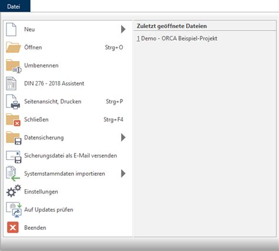279x251 pixels.
Task: Expand the Neu submenu arrow
Action: coord(123,29)
